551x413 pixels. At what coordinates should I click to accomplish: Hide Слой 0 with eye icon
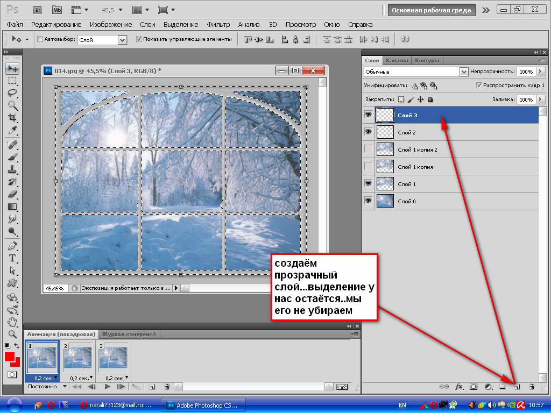(368, 201)
